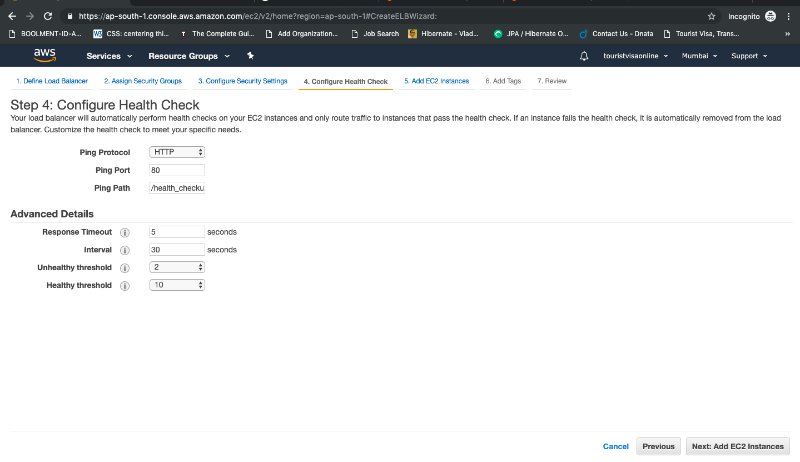Switch to Assign Security Groups tab
This screenshot has height=462, width=800.
coord(143,81)
